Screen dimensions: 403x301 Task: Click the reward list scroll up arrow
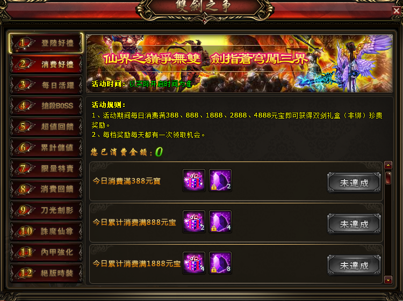[388, 165]
